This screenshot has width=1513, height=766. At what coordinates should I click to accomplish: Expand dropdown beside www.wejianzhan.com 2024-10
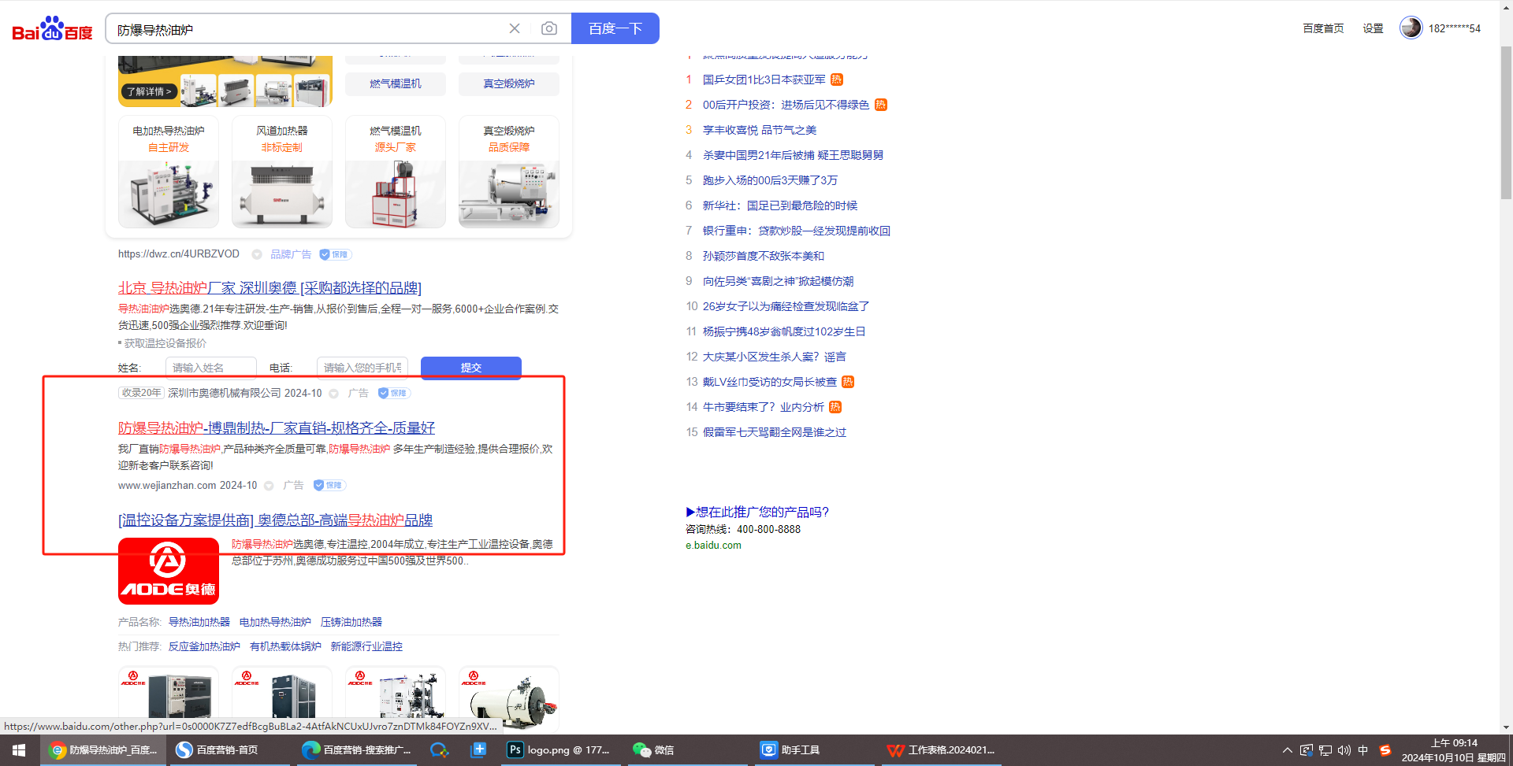(269, 486)
